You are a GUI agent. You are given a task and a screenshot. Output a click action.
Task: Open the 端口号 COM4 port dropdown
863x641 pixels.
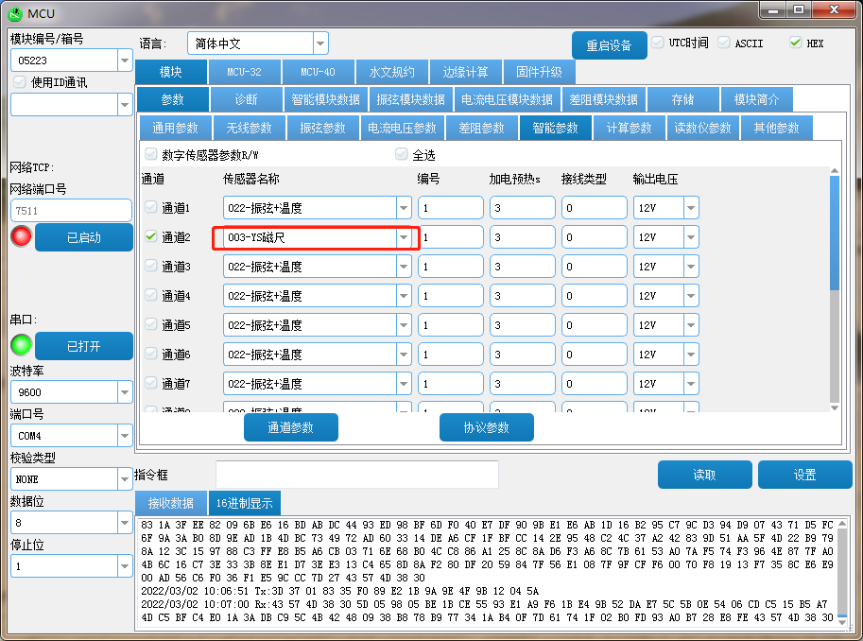(x=125, y=436)
